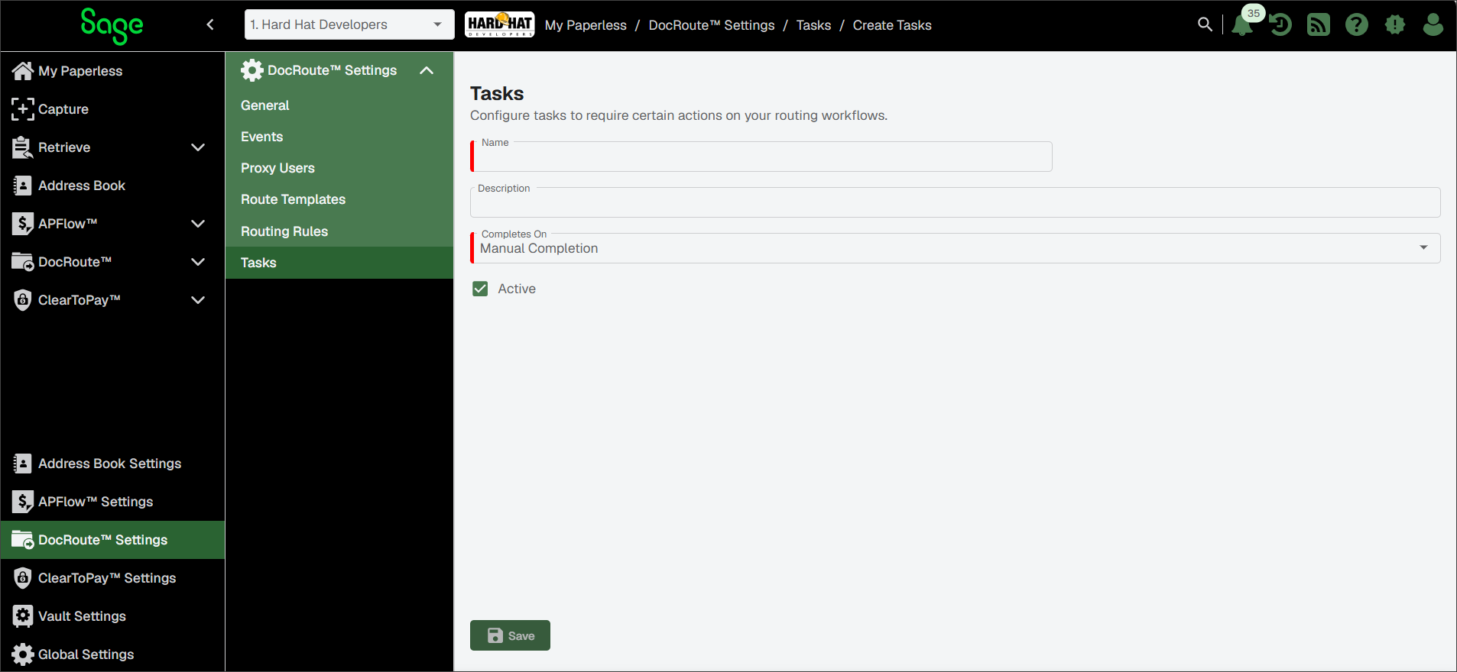Select the Tasks submenu item
Viewport: 1457px width, 672px height.
tap(339, 263)
